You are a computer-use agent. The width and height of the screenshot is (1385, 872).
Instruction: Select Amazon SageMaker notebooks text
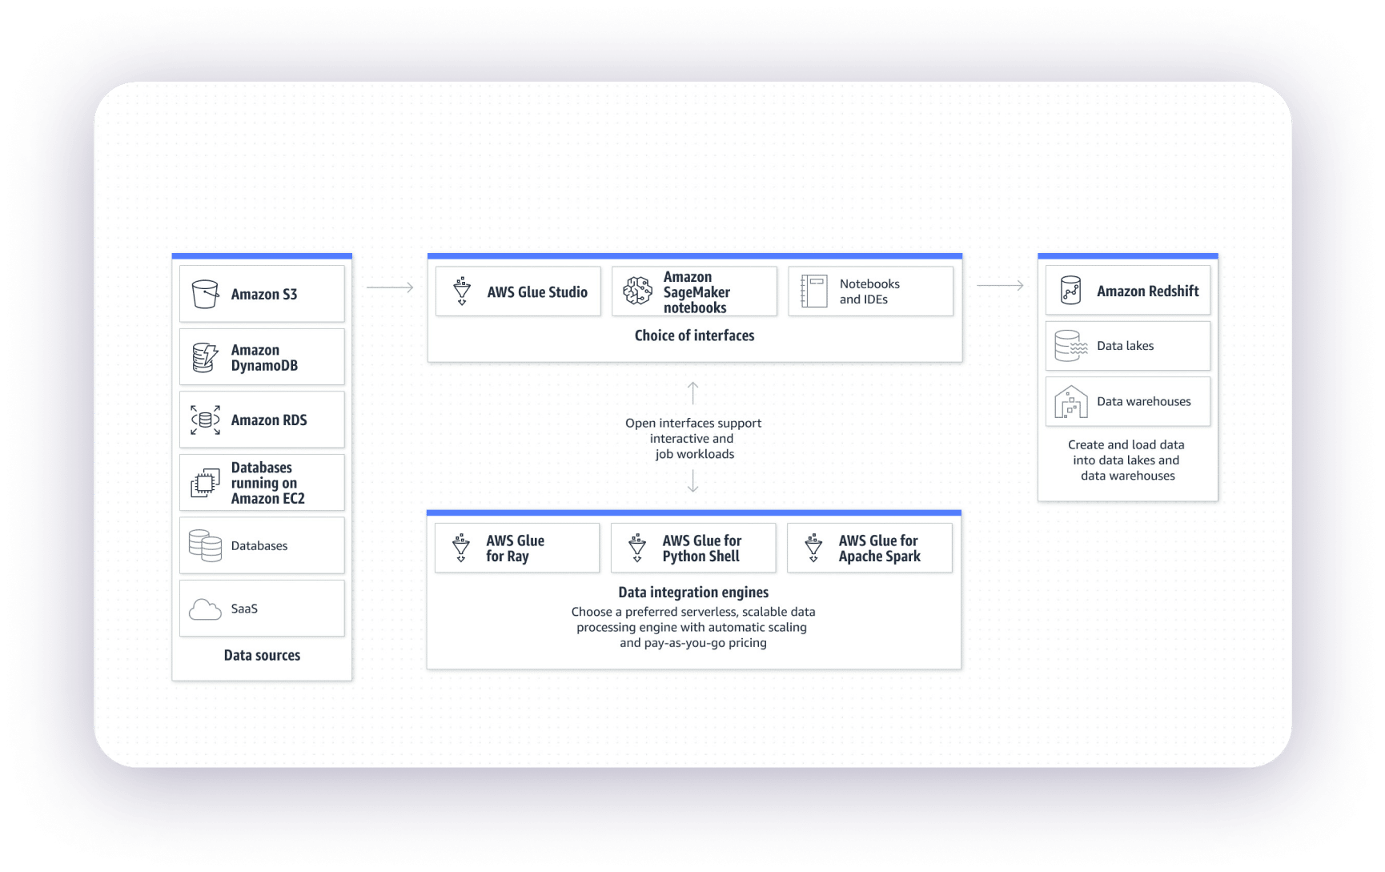point(697,292)
